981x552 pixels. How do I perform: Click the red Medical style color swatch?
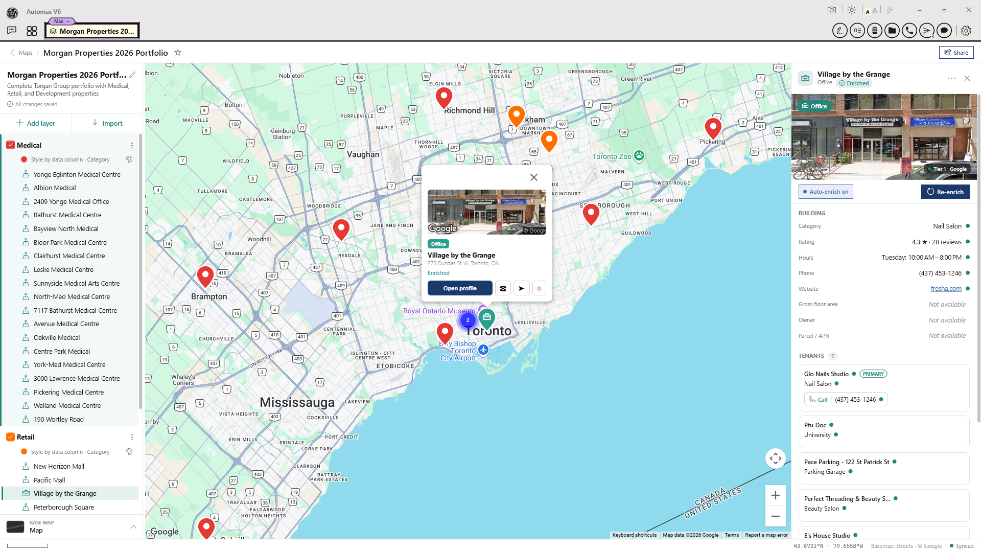(24, 159)
